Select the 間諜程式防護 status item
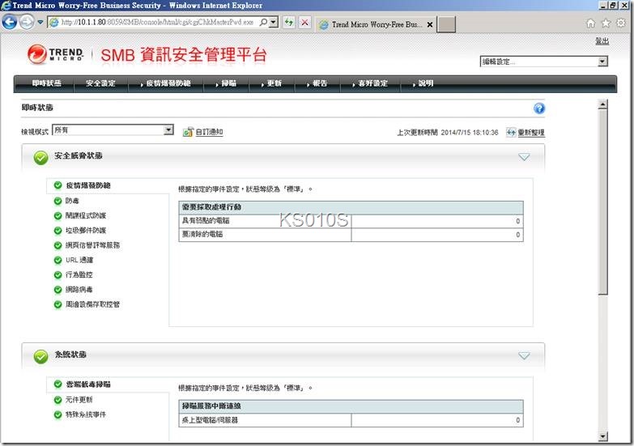 click(86, 215)
